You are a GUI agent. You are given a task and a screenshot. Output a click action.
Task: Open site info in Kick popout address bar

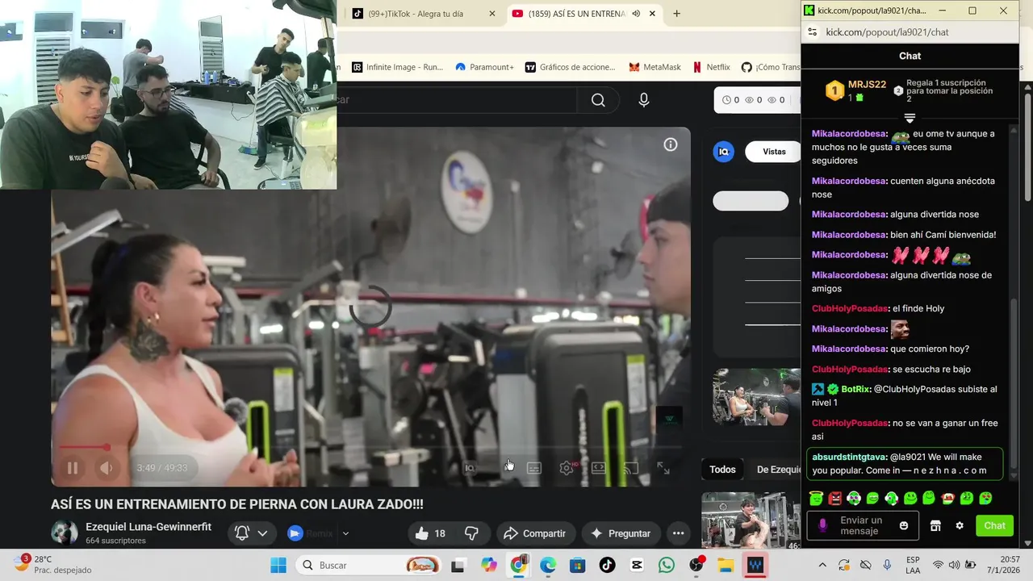[x=813, y=32]
